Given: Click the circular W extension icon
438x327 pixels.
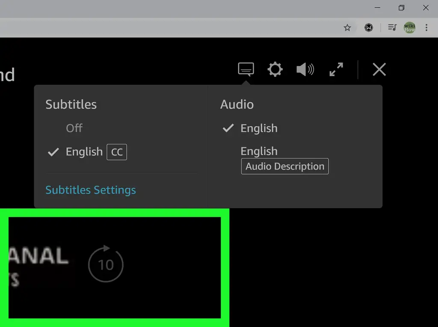Looking at the screenshot, I should 368,28.
